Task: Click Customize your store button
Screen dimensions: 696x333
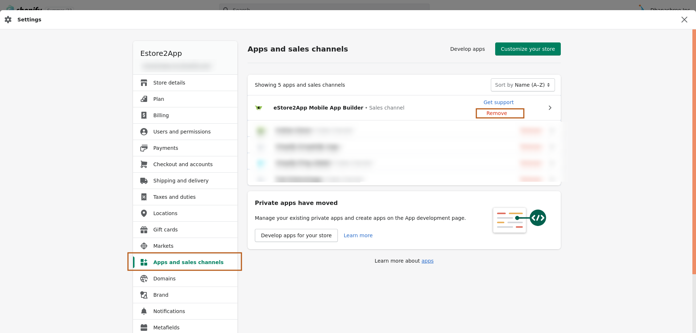Action: (528, 49)
